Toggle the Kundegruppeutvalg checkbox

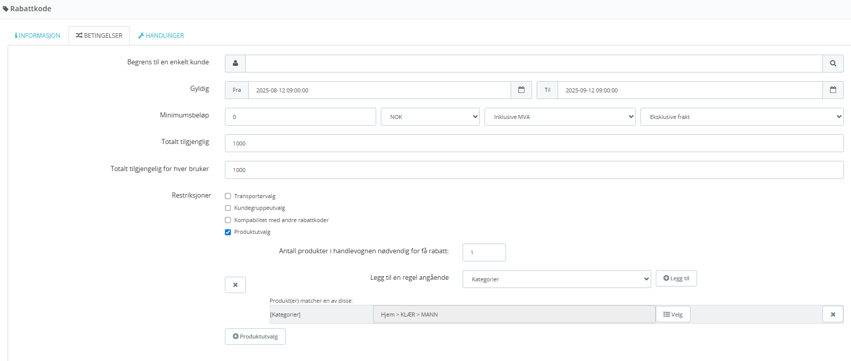[x=228, y=208]
